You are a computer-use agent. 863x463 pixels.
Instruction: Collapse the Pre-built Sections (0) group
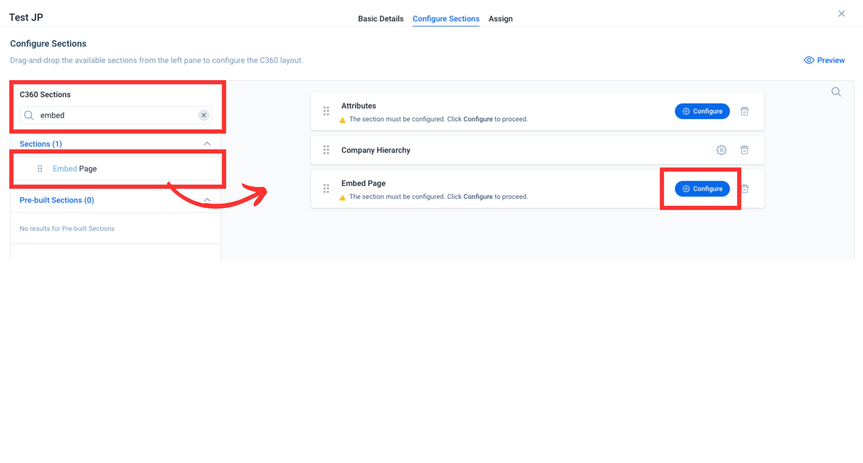[x=207, y=200]
